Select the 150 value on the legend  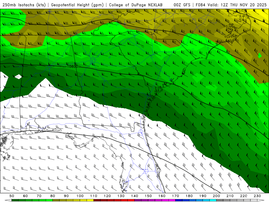(148, 196)
